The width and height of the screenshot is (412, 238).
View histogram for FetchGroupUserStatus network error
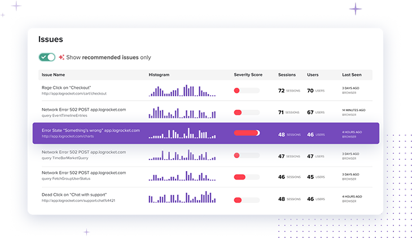coord(182,176)
